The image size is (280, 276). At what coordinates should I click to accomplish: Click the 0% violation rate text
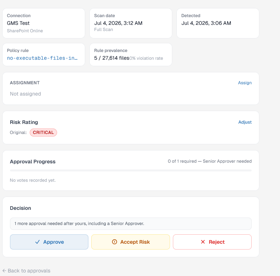click(x=146, y=58)
